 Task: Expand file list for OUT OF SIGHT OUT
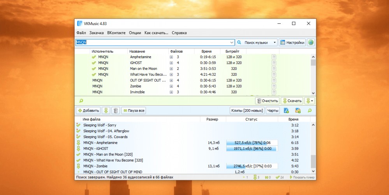pos(171,80)
